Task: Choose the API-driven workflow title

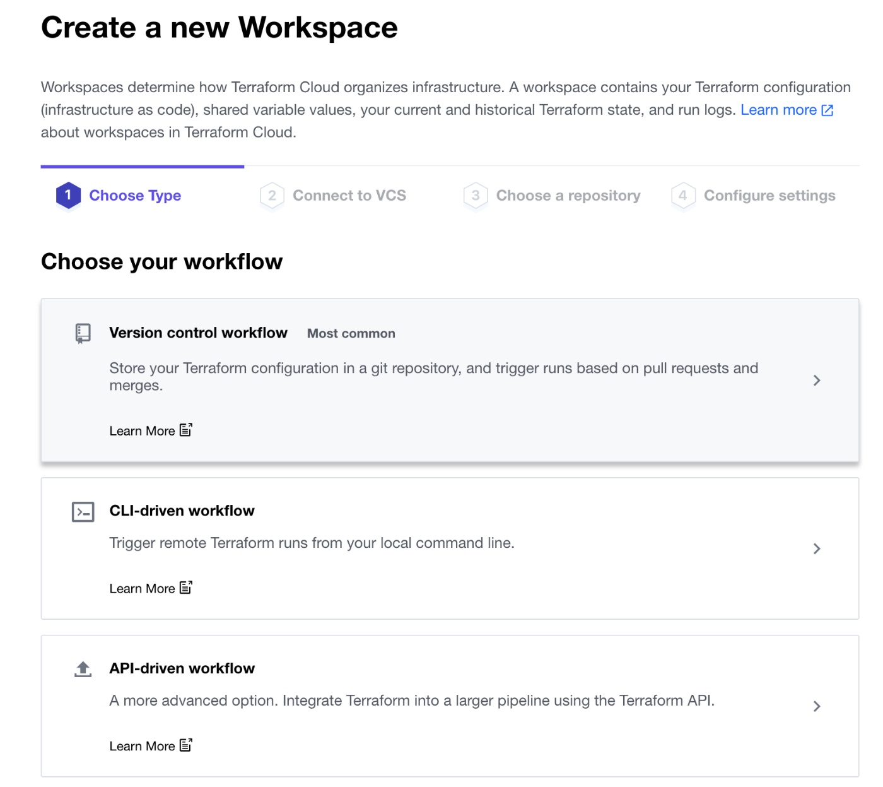Action: 182,669
